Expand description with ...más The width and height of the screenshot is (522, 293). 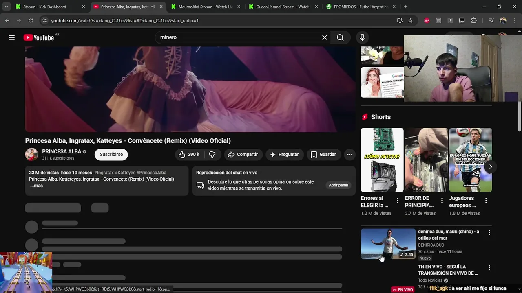(x=37, y=186)
